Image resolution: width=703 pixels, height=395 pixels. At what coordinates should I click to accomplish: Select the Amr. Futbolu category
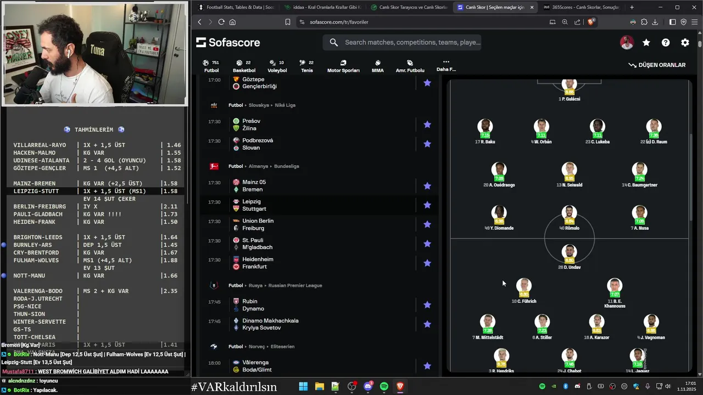(x=410, y=66)
